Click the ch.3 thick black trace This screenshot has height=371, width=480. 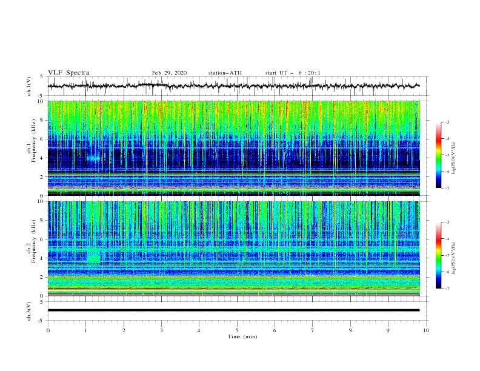click(233, 310)
